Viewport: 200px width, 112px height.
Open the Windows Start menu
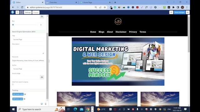pos(13,109)
